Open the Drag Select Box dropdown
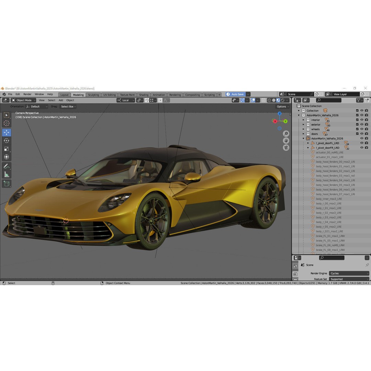371x371 pixels. (68, 106)
